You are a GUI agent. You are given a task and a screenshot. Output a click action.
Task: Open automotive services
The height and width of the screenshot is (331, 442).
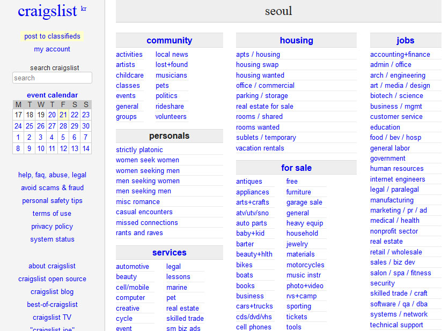[x=132, y=267]
